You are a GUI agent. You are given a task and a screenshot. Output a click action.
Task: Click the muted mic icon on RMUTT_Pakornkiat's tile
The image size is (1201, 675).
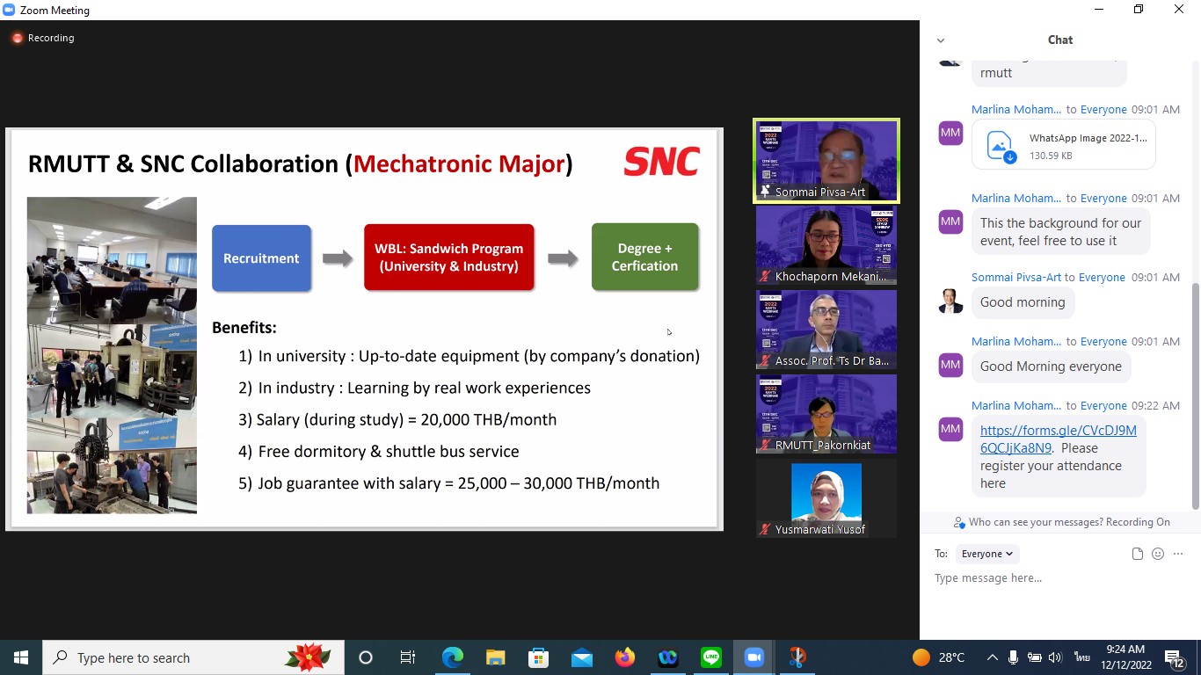coord(765,446)
